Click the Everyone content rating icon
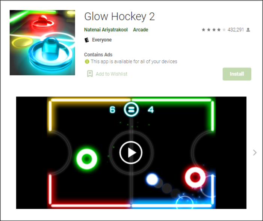The height and width of the screenshot is (221, 263). 86,40
